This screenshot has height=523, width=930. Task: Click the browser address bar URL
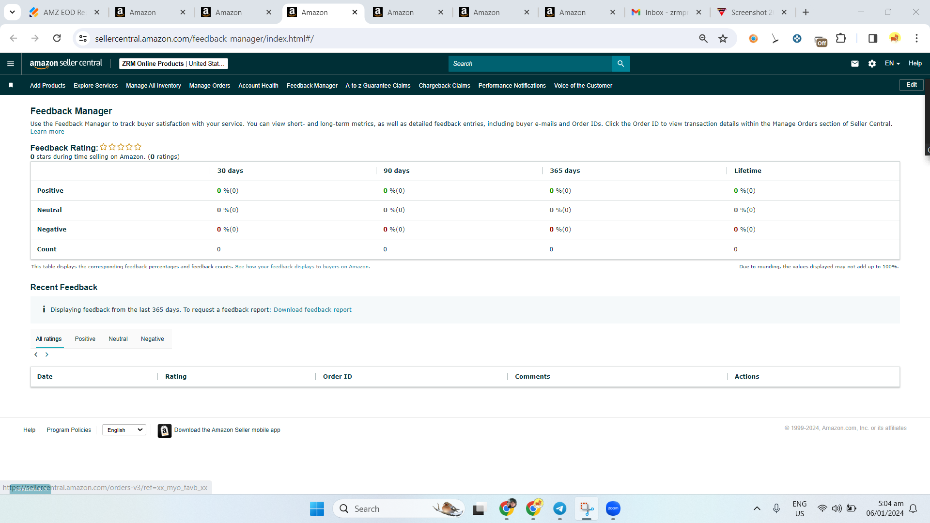[x=204, y=38]
